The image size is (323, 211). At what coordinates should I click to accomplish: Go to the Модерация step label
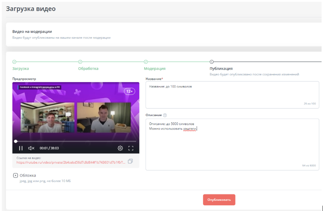coord(154,69)
